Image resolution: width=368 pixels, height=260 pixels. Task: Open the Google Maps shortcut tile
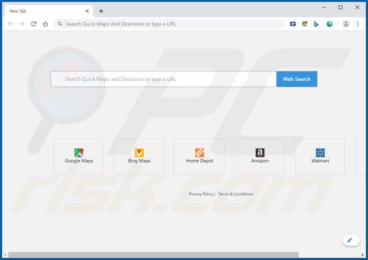pos(79,157)
